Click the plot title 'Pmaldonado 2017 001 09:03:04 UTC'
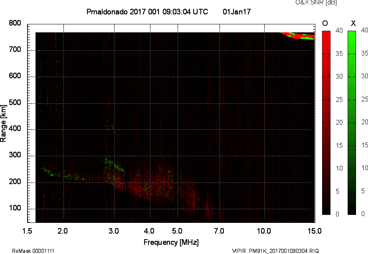The height and width of the screenshot is (254, 368). [x=147, y=12]
